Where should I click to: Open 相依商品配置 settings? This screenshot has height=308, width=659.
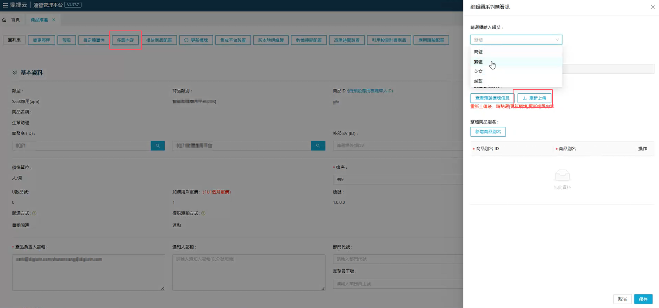[x=159, y=40]
